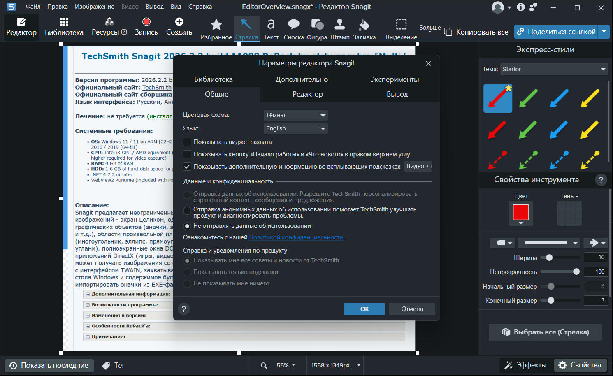Select Показывать мне все советы и новости radio
Image resolution: width=613 pixels, height=376 pixels.
tap(187, 260)
